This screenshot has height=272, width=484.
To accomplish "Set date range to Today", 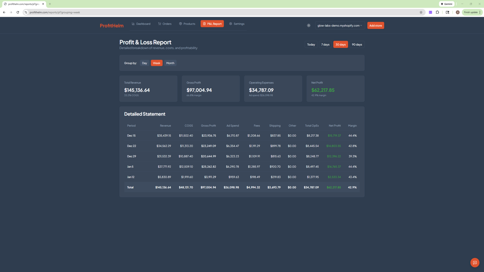I will click(x=311, y=44).
